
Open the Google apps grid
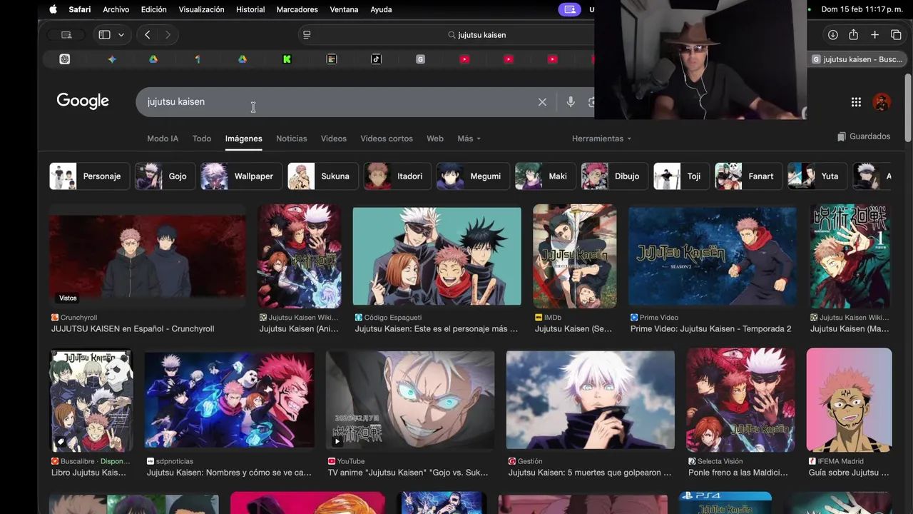pos(856,102)
